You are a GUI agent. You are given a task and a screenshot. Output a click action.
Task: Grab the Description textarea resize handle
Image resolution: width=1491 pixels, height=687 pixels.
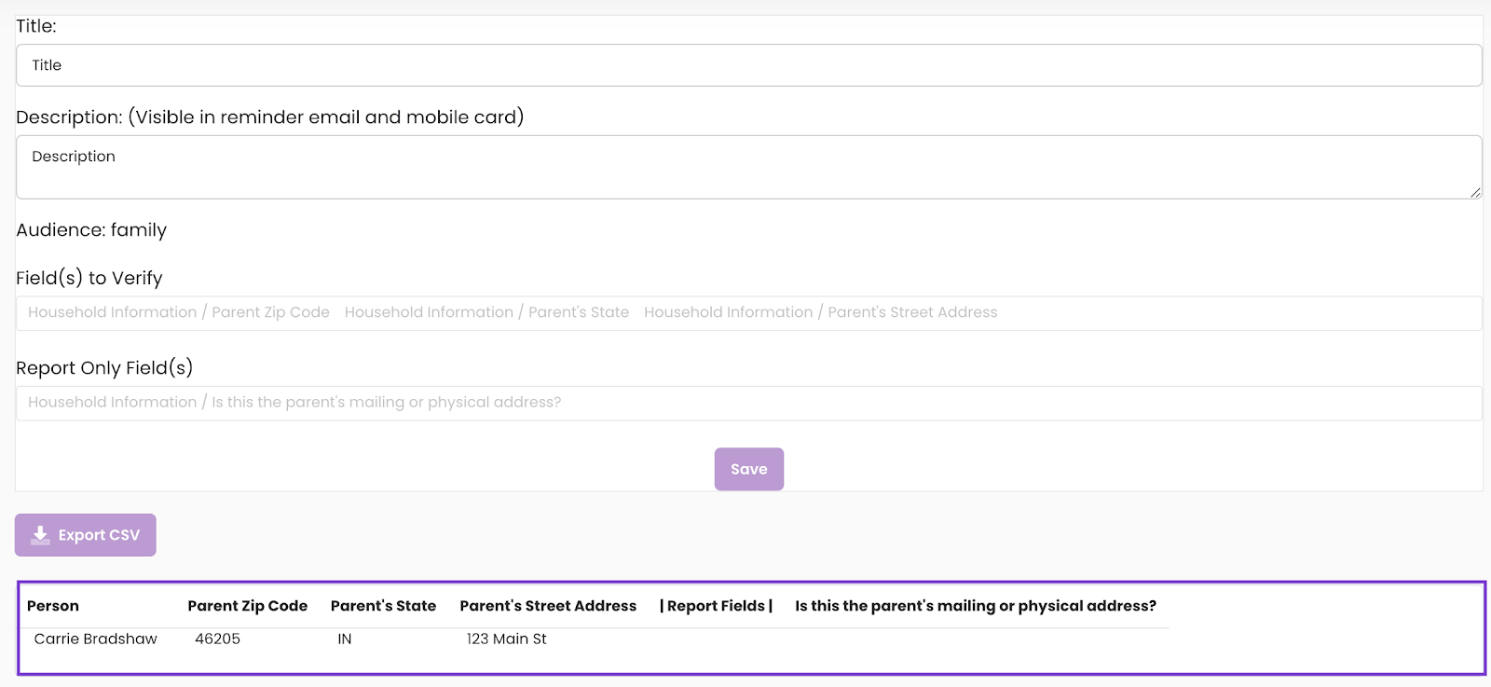tap(1475, 192)
